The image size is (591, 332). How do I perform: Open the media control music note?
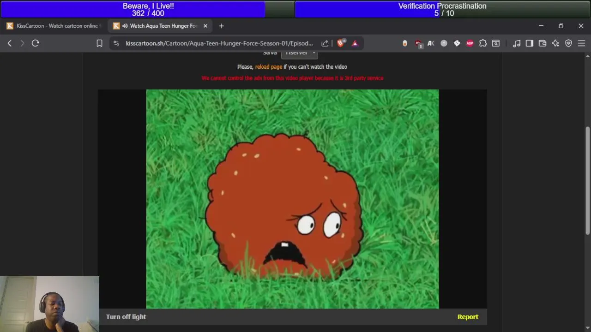pos(517,43)
